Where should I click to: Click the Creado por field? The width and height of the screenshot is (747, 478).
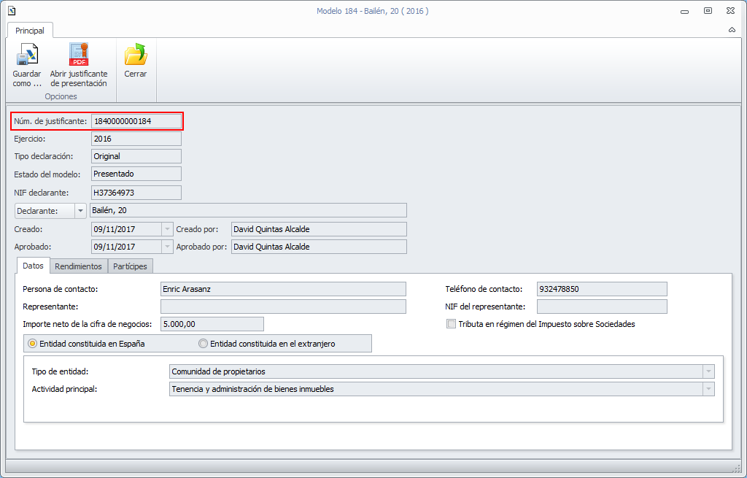click(319, 229)
